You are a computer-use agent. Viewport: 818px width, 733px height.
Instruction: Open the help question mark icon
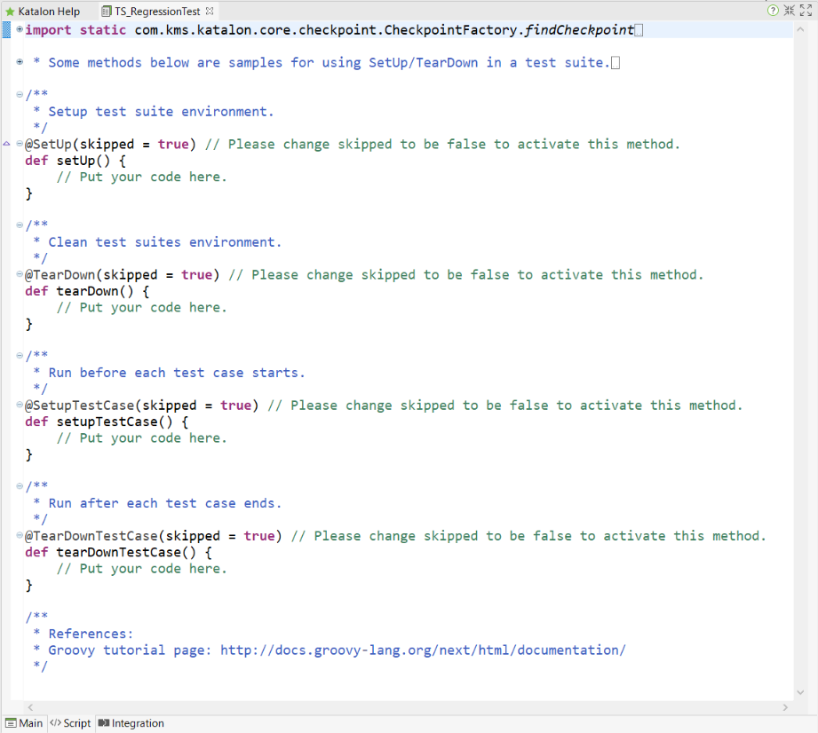773,11
